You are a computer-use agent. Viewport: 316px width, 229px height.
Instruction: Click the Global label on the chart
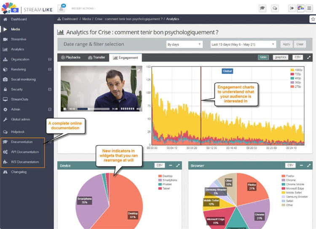coord(228,71)
